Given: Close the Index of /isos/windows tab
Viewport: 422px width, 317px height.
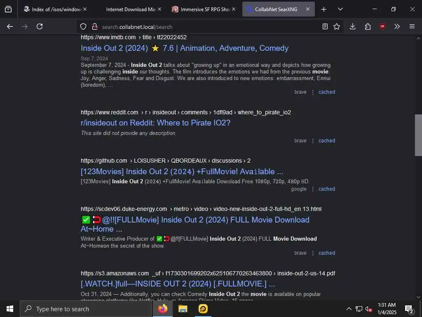Looking at the screenshot, I should [x=85, y=9].
